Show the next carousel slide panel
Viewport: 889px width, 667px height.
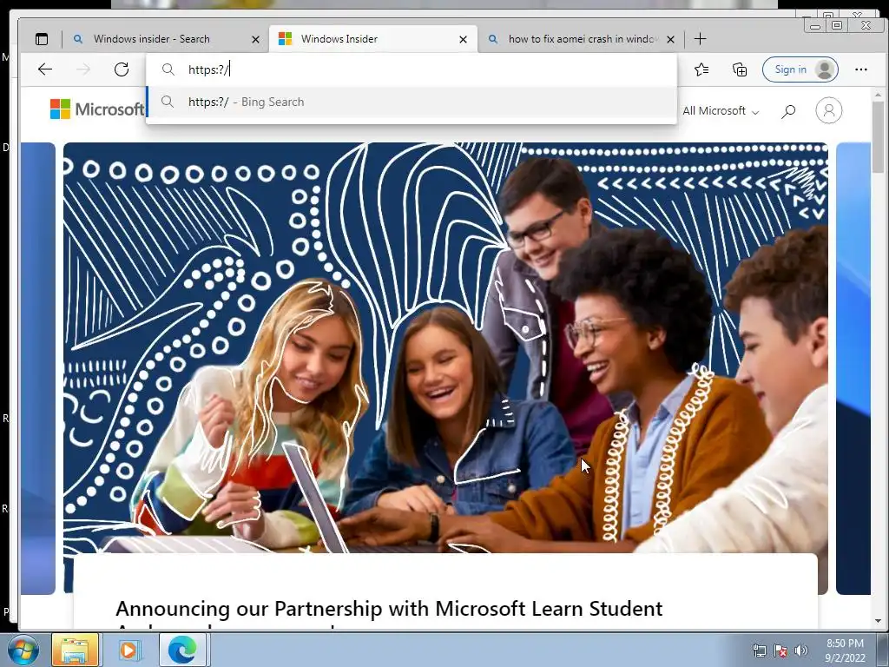click(x=853, y=368)
